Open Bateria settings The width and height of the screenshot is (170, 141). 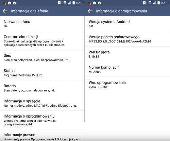pos(42,88)
